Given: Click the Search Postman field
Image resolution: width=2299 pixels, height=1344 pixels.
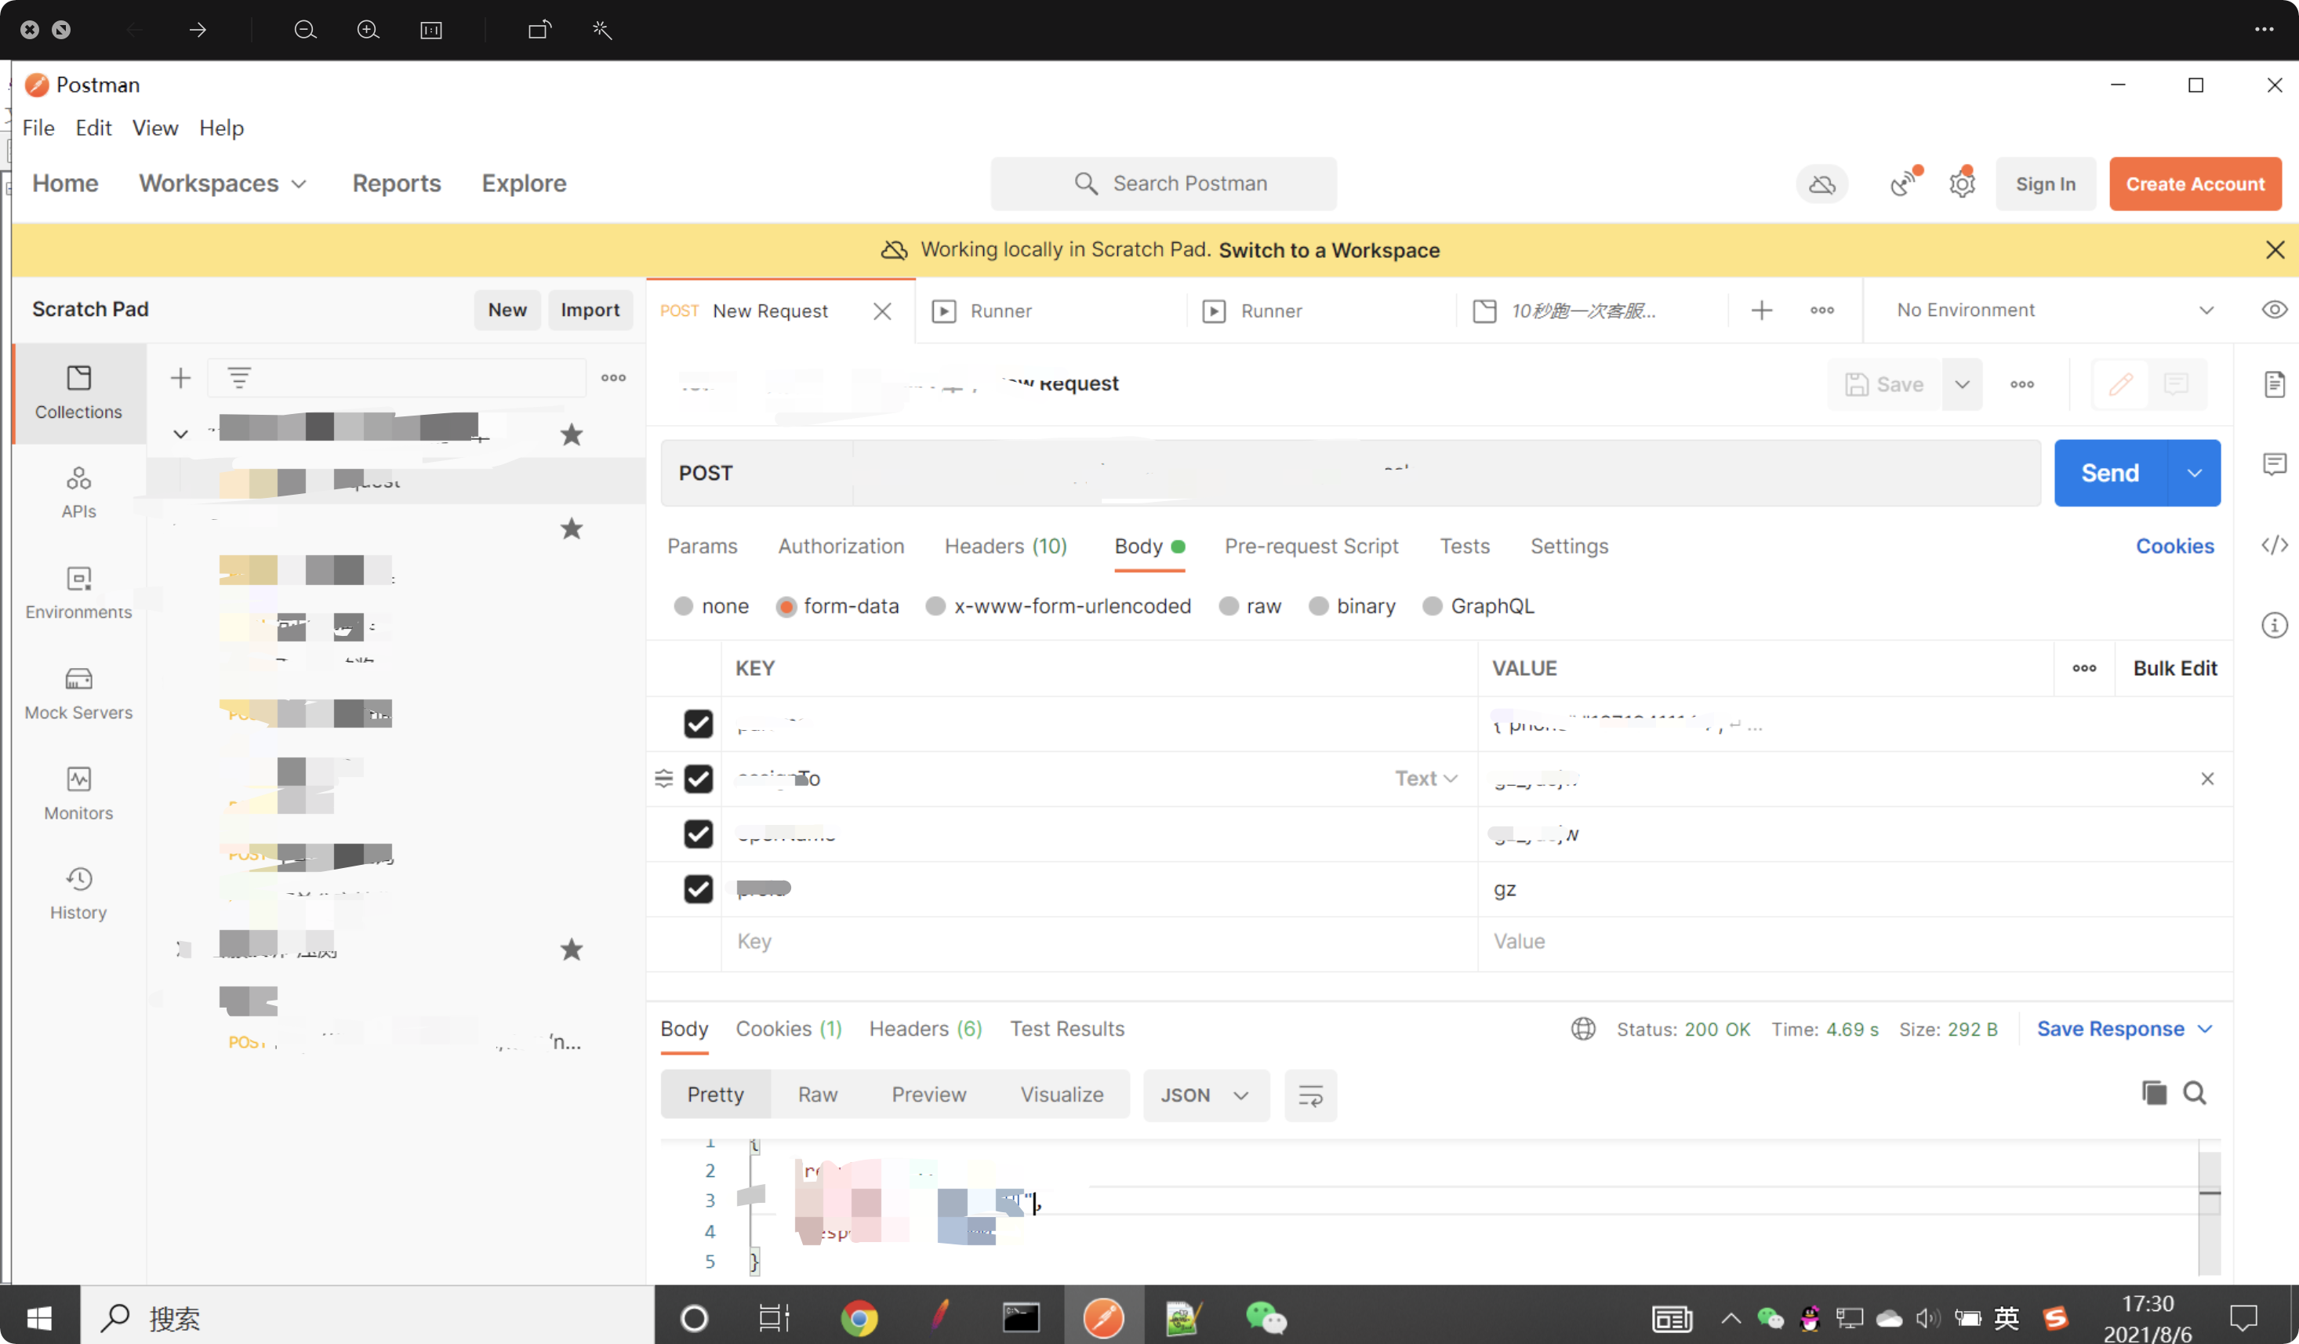Looking at the screenshot, I should pos(1163,183).
